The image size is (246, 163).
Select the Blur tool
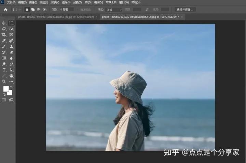tap(11, 58)
